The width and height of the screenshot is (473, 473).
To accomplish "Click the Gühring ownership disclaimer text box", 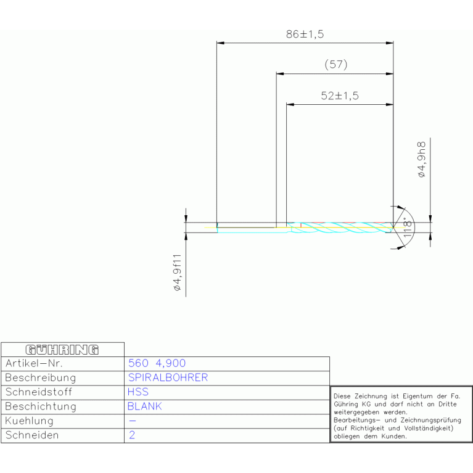I will click(401, 414).
